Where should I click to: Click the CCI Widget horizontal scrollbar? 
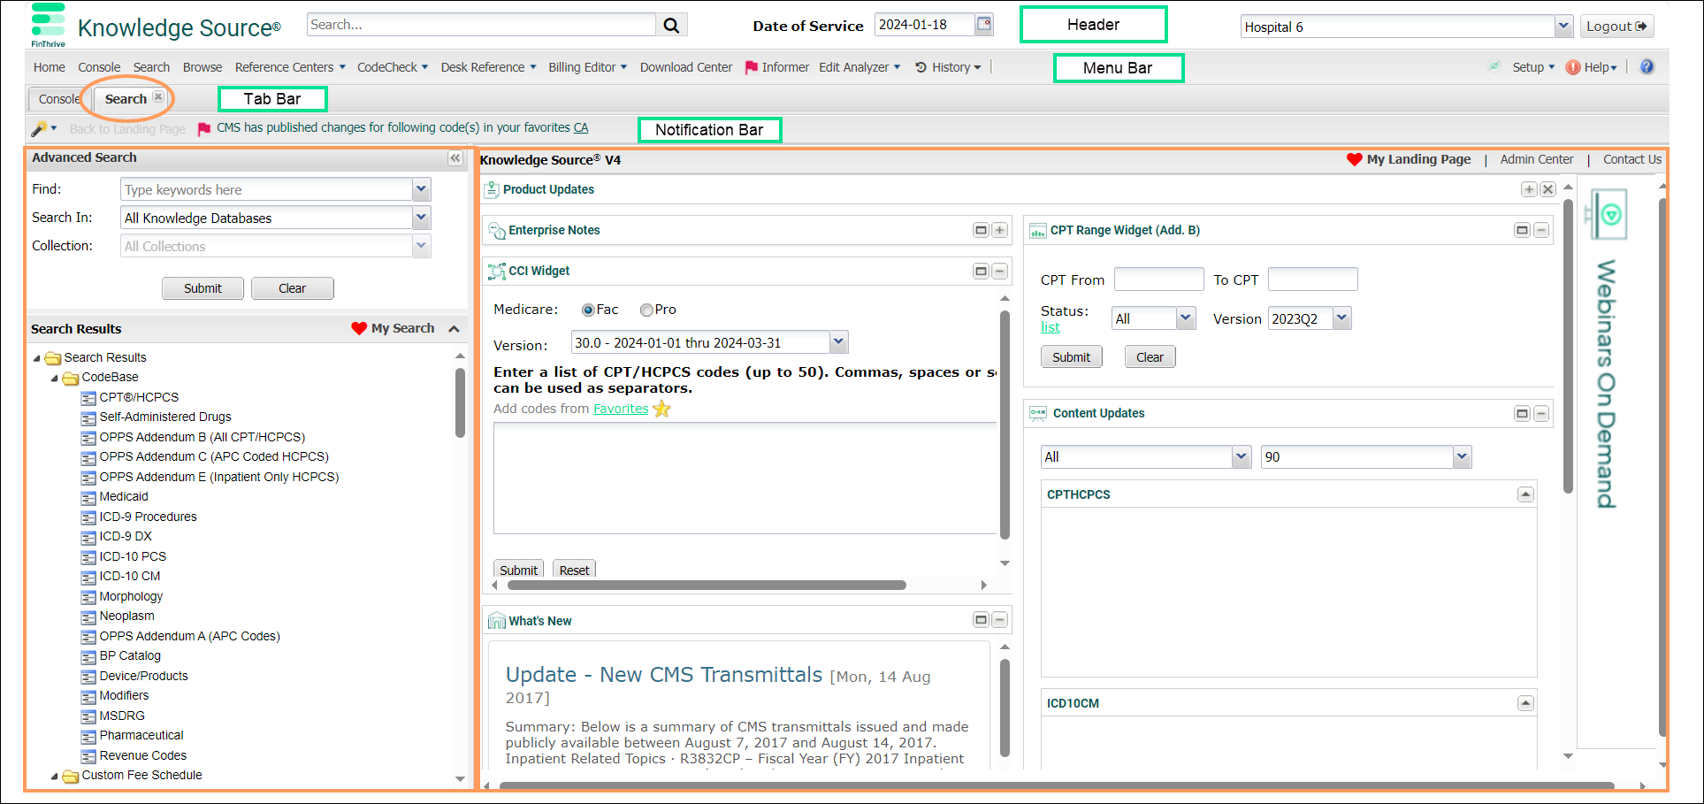(706, 585)
